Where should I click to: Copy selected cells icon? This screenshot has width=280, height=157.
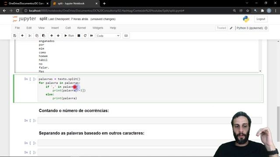coord(37,36)
